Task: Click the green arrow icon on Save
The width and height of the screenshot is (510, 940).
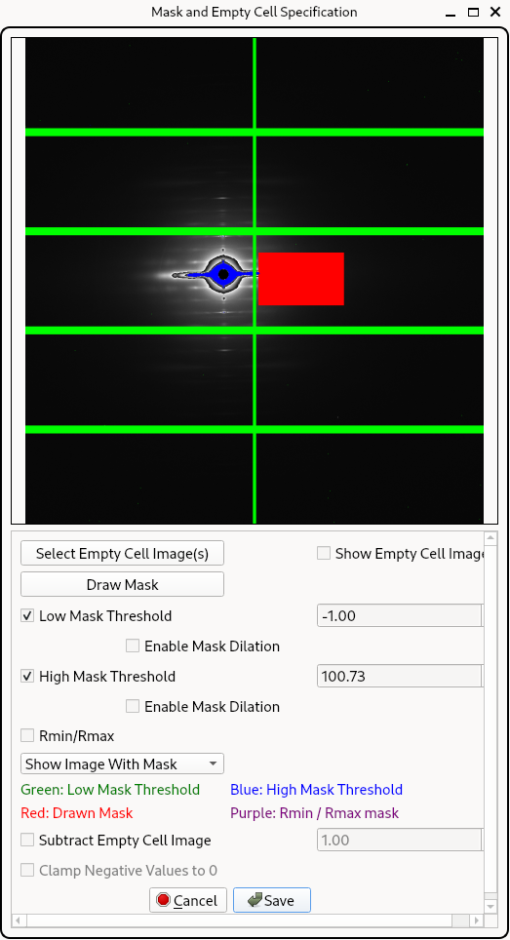Action: pos(255,900)
